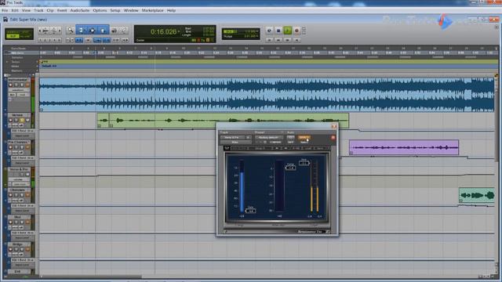Toggle plugin Compare button
The image size is (502, 282).
click(275, 143)
